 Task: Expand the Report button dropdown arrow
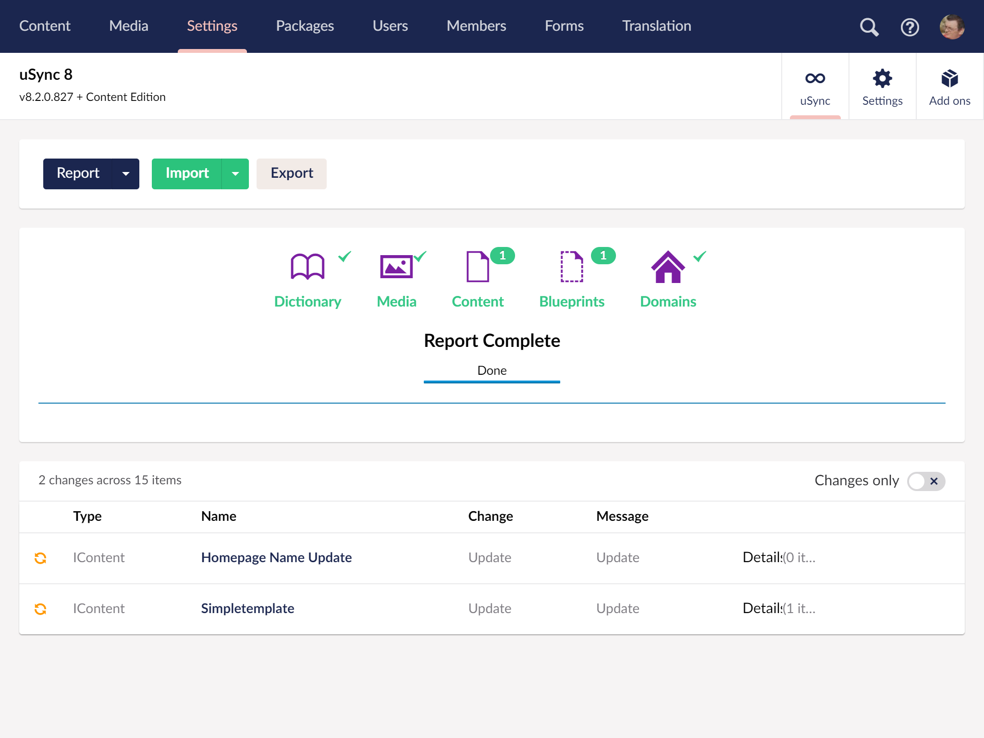[126, 174]
